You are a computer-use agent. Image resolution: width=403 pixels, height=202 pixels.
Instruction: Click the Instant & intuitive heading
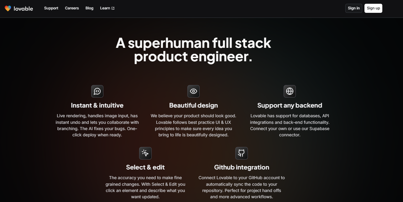coord(97,105)
